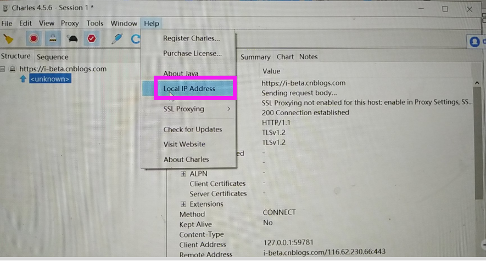This screenshot has height=261, width=486.
Task: Open the View menu
Action: [x=47, y=24]
